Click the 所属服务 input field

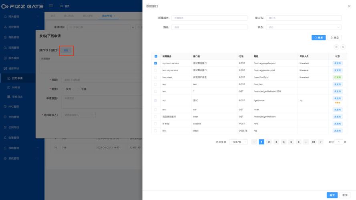click(x=209, y=18)
